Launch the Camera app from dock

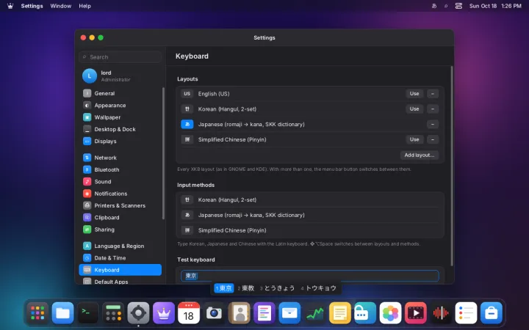pyautogui.click(x=214, y=313)
